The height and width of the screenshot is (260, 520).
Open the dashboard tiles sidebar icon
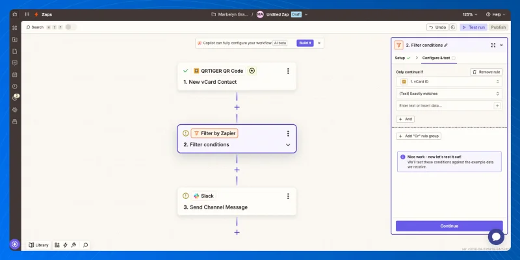[14, 28]
